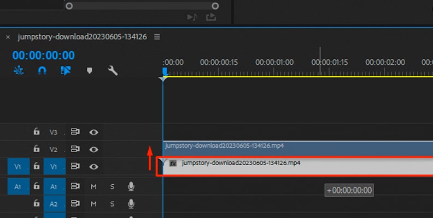Toggle A1 track targeting button

[x=55, y=186]
